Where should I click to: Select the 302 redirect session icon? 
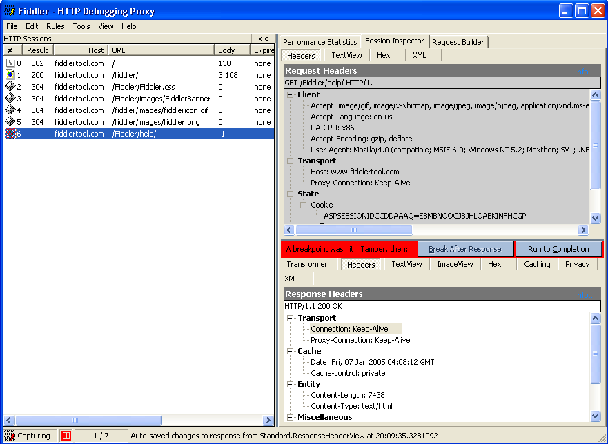coord(10,63)
